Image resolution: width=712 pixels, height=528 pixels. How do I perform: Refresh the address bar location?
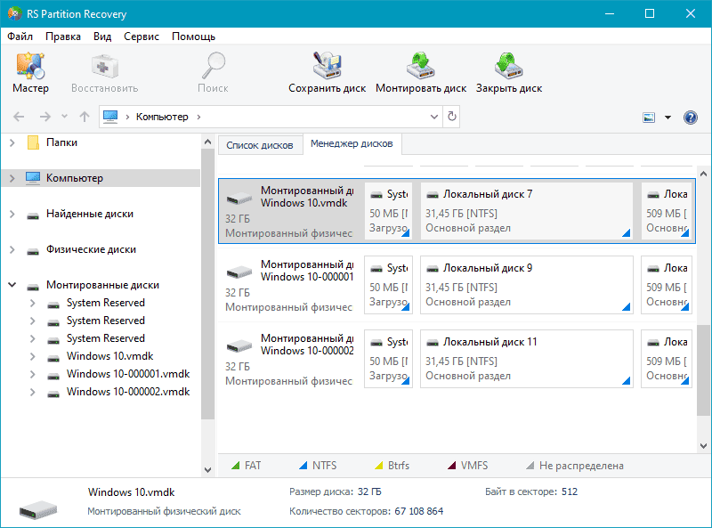click(x=452, y=117)
